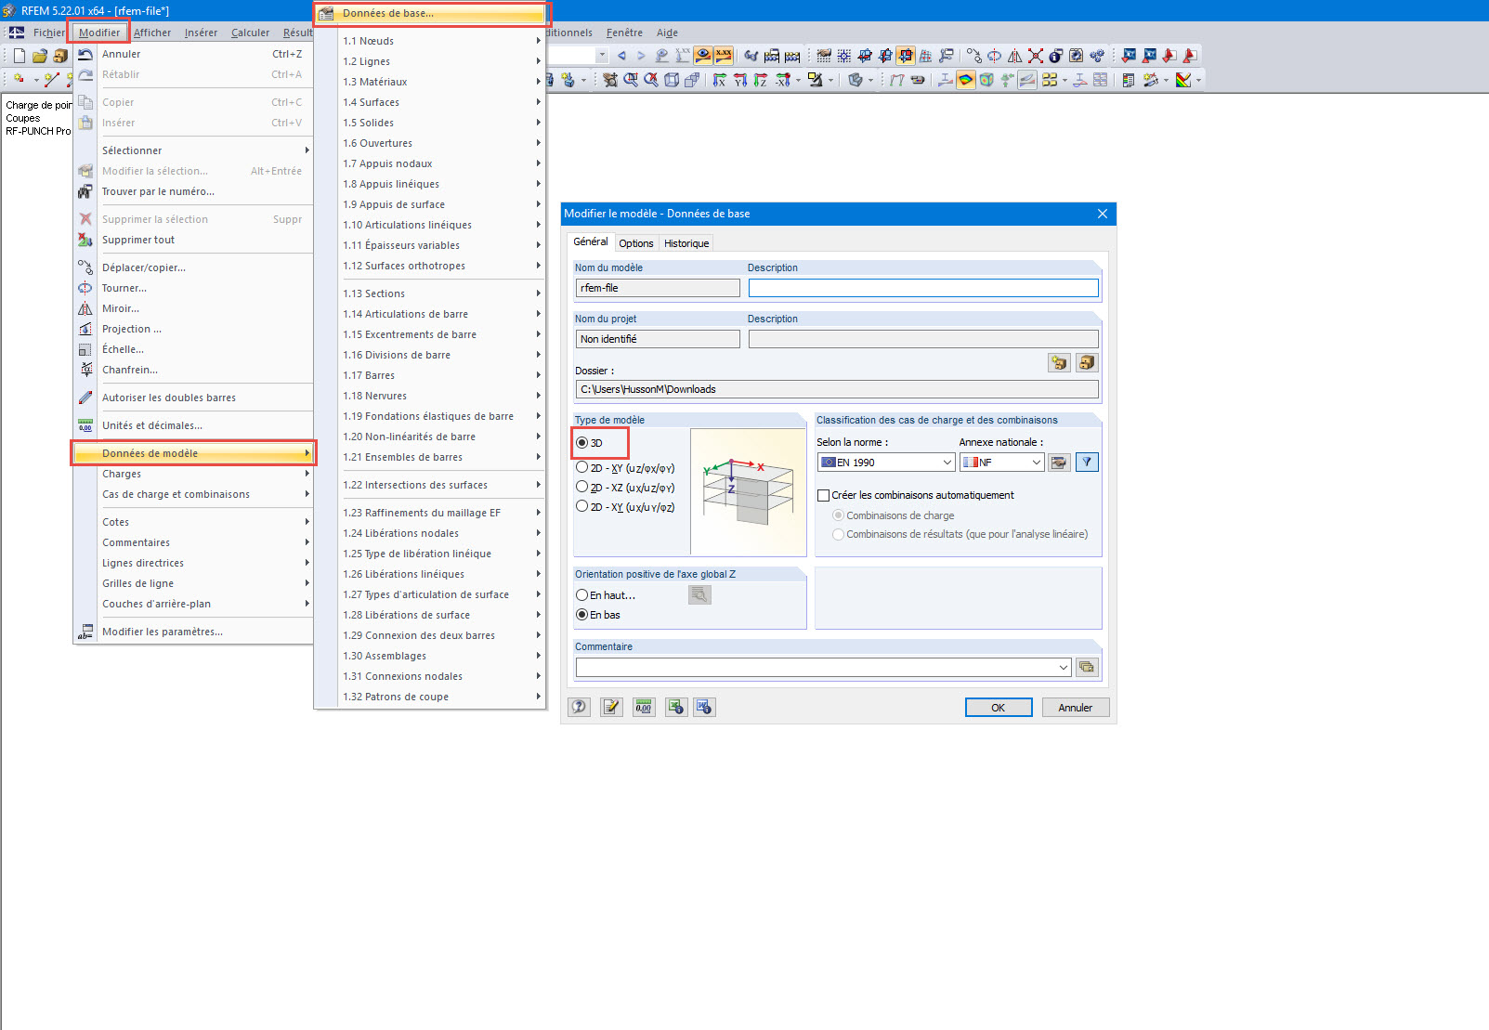Open the 'Selon la norme' EN 1990 dropdown

(x=886, y=463)
